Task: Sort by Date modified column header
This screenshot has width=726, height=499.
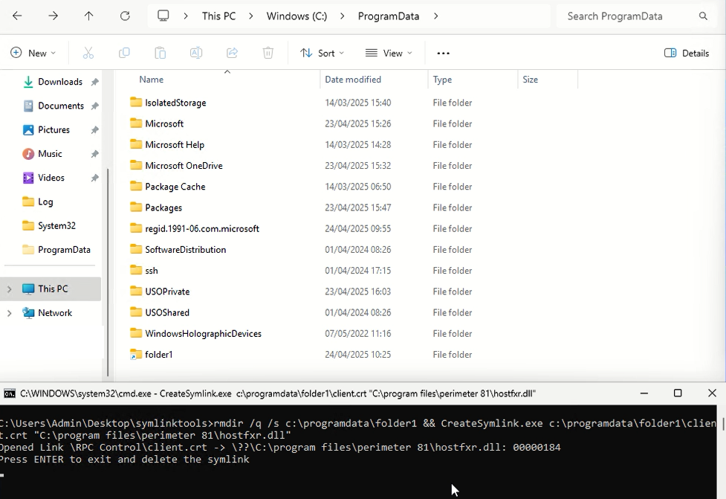Action: (x=353, y=80)
